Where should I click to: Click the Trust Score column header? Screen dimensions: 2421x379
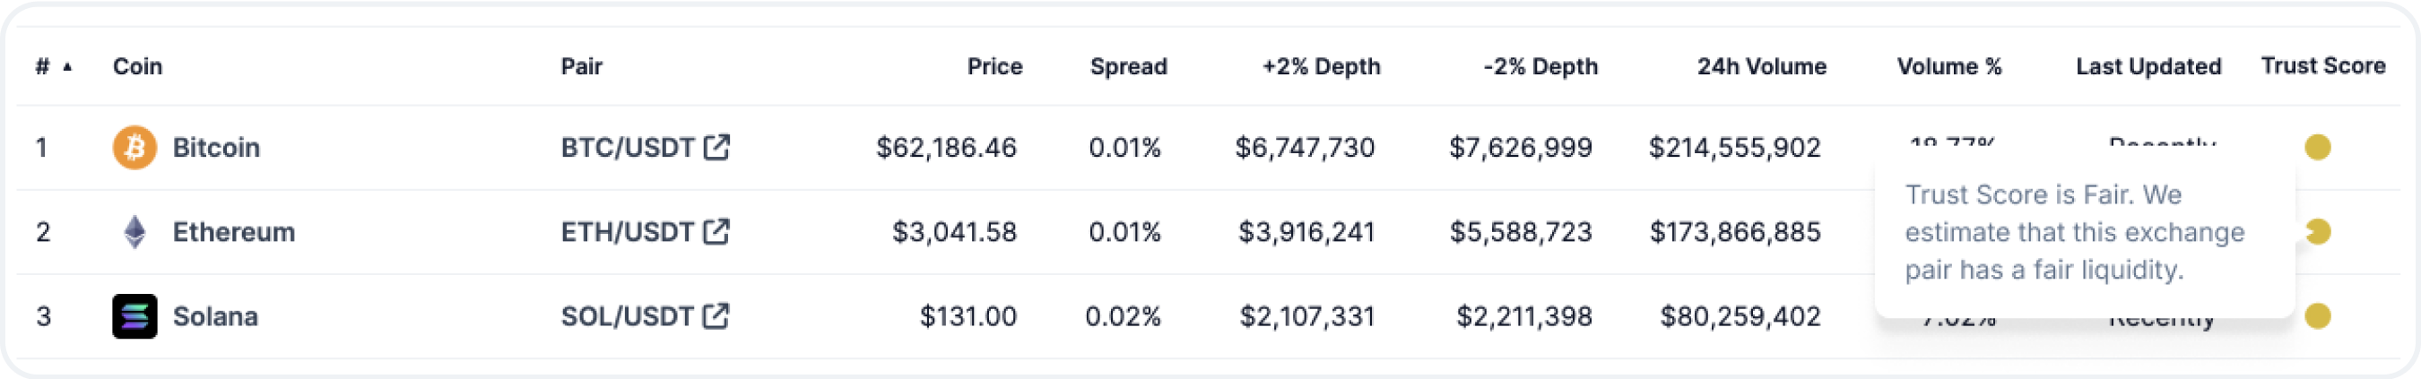tap(2323, 65)
